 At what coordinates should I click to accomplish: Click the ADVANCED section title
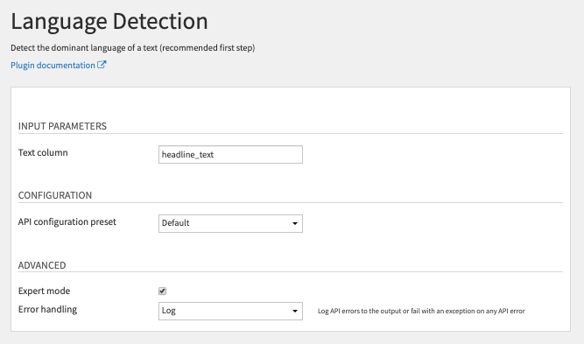coord(42,265)
